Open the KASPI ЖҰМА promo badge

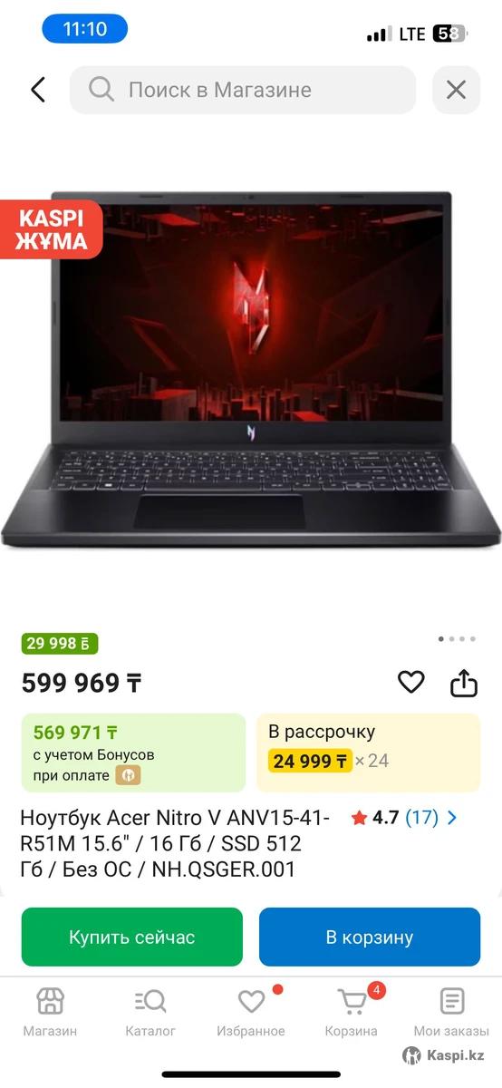51,229
